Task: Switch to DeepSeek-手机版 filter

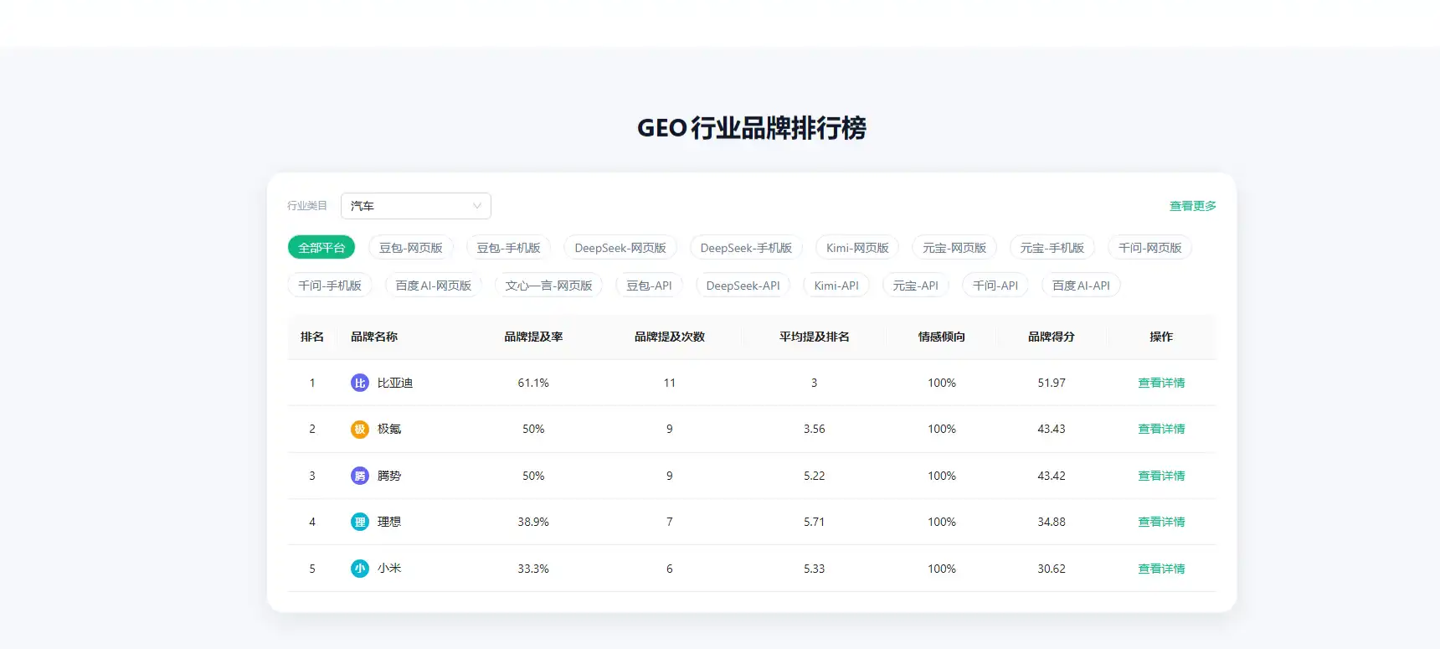Action: point(746,248)
